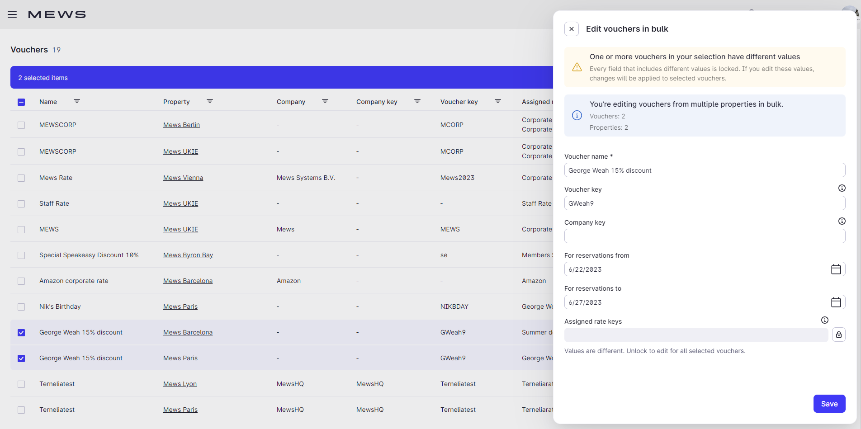Click the 2 selected items banner text

(x=43, y=78)
